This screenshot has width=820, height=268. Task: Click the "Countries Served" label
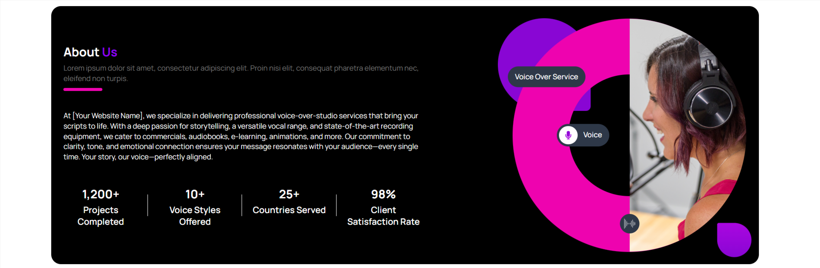tap(289, 210)
